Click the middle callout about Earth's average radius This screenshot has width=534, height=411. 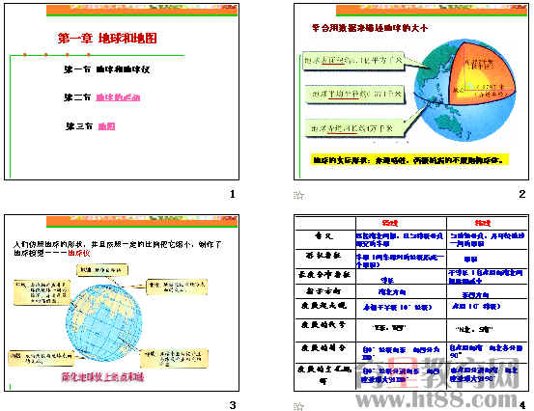click(x=354, y=94)
